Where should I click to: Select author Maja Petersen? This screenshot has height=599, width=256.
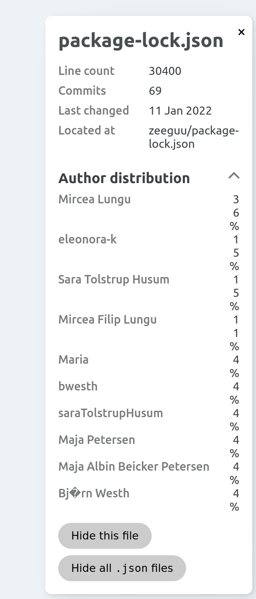(97, 439)
